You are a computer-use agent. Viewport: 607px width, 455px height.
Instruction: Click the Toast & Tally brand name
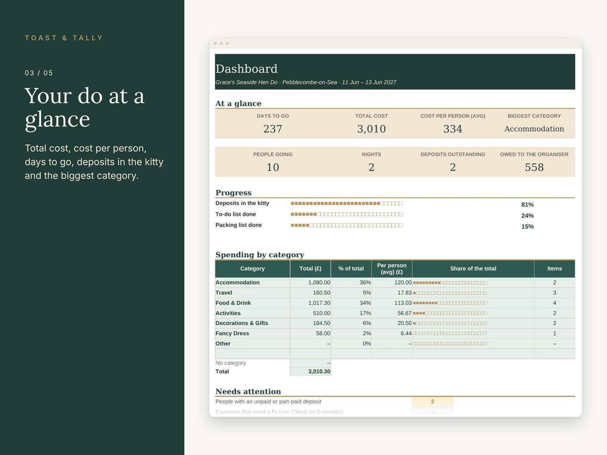64,38
